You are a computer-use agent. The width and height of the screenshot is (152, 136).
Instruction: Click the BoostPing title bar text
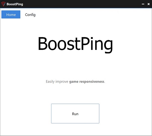pos(15,4)
